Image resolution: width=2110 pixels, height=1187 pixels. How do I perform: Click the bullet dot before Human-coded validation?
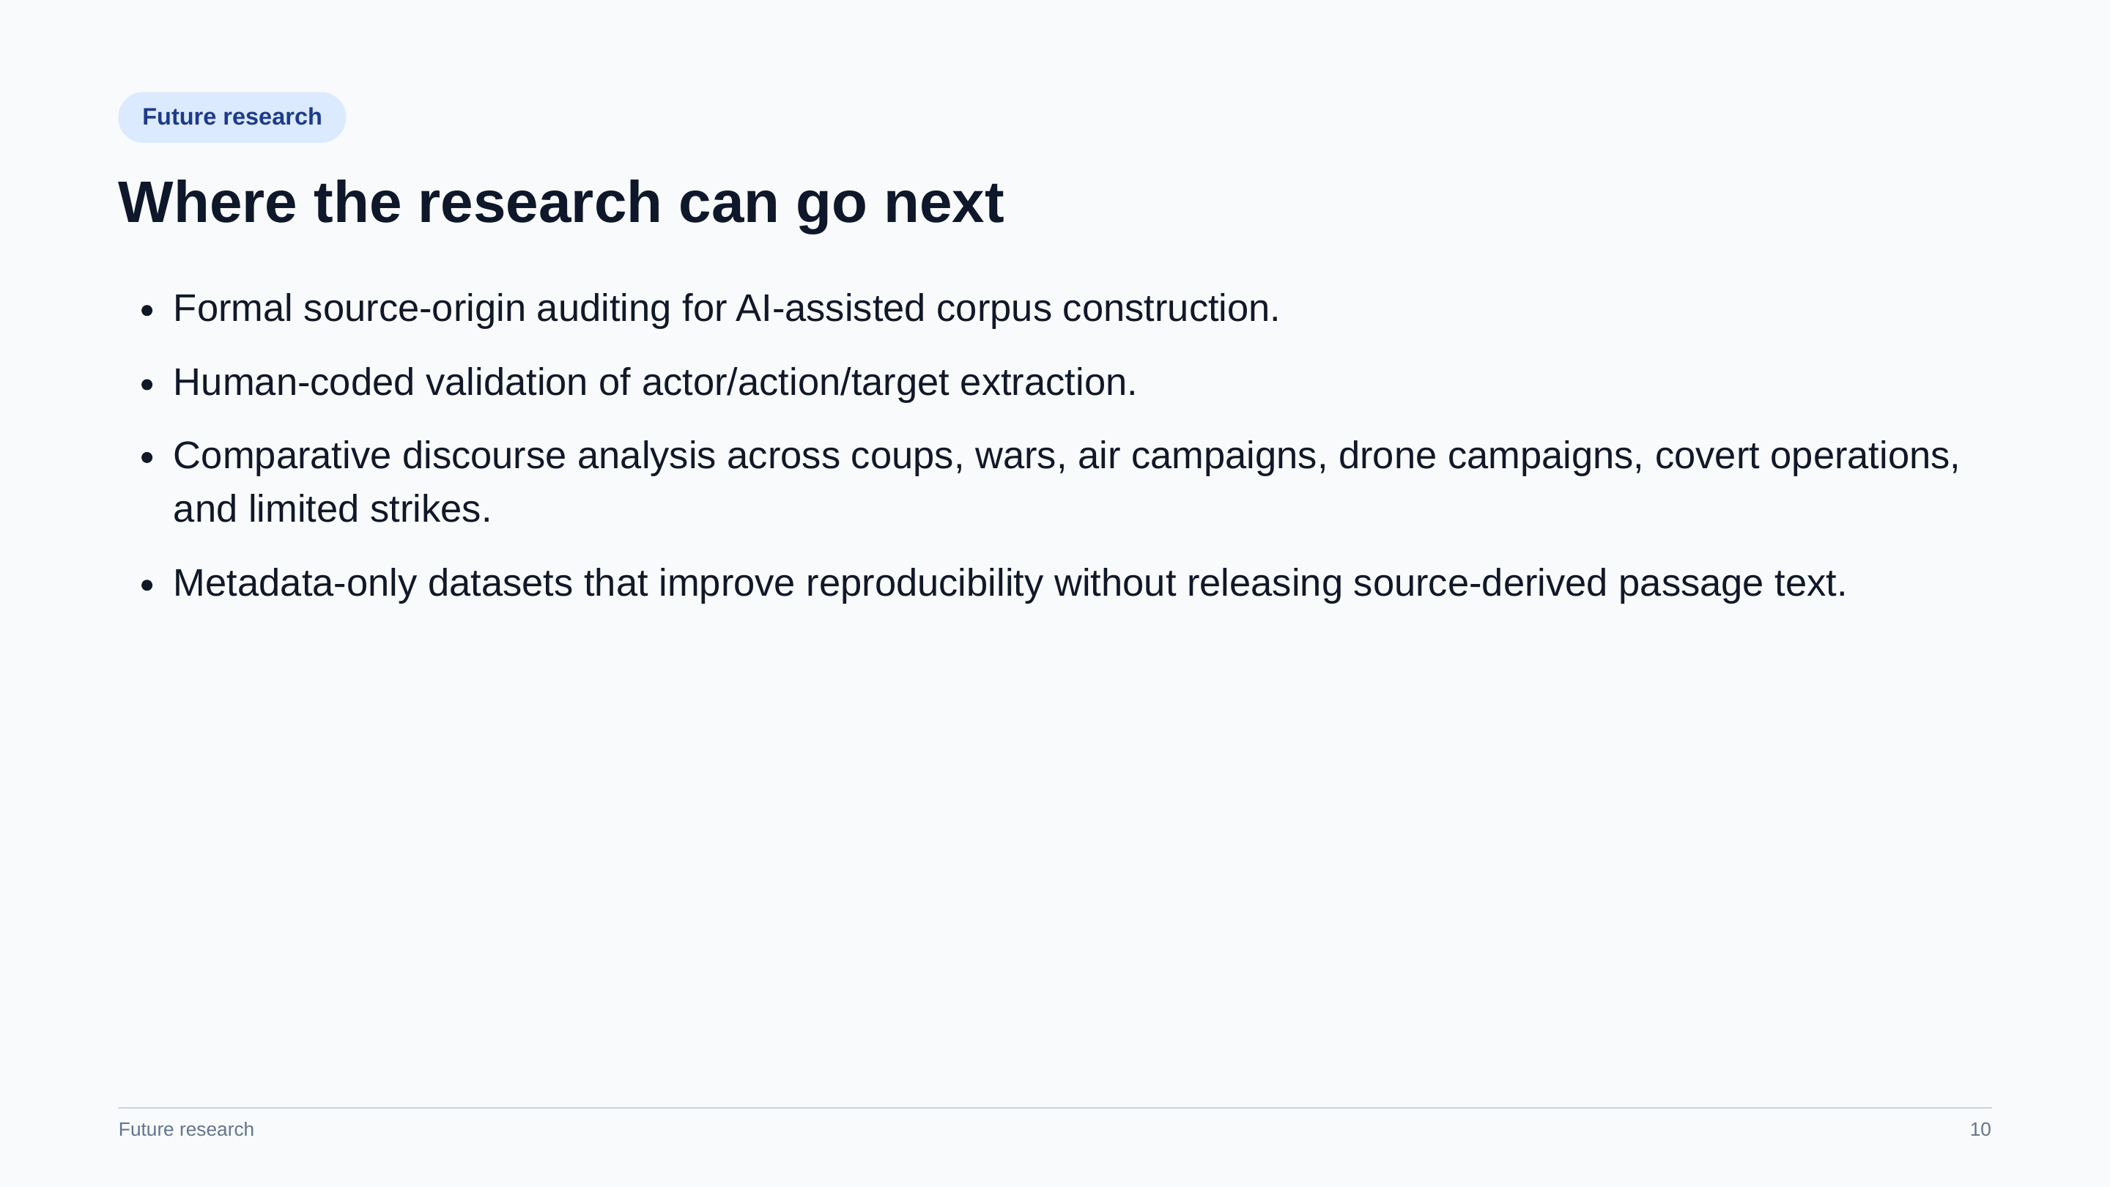pos(147,384)
